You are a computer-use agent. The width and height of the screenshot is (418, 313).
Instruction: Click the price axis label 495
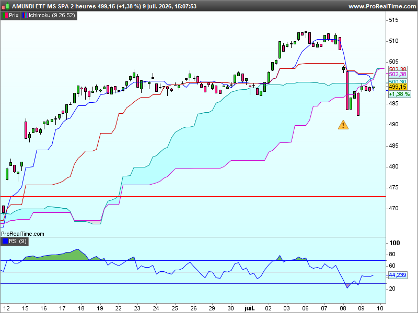394,103
